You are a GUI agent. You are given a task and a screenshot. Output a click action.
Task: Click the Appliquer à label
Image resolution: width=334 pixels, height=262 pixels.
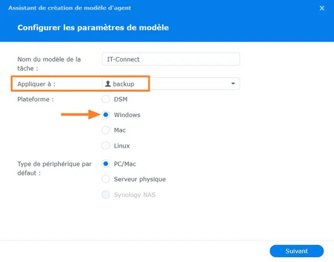[36, 84]
